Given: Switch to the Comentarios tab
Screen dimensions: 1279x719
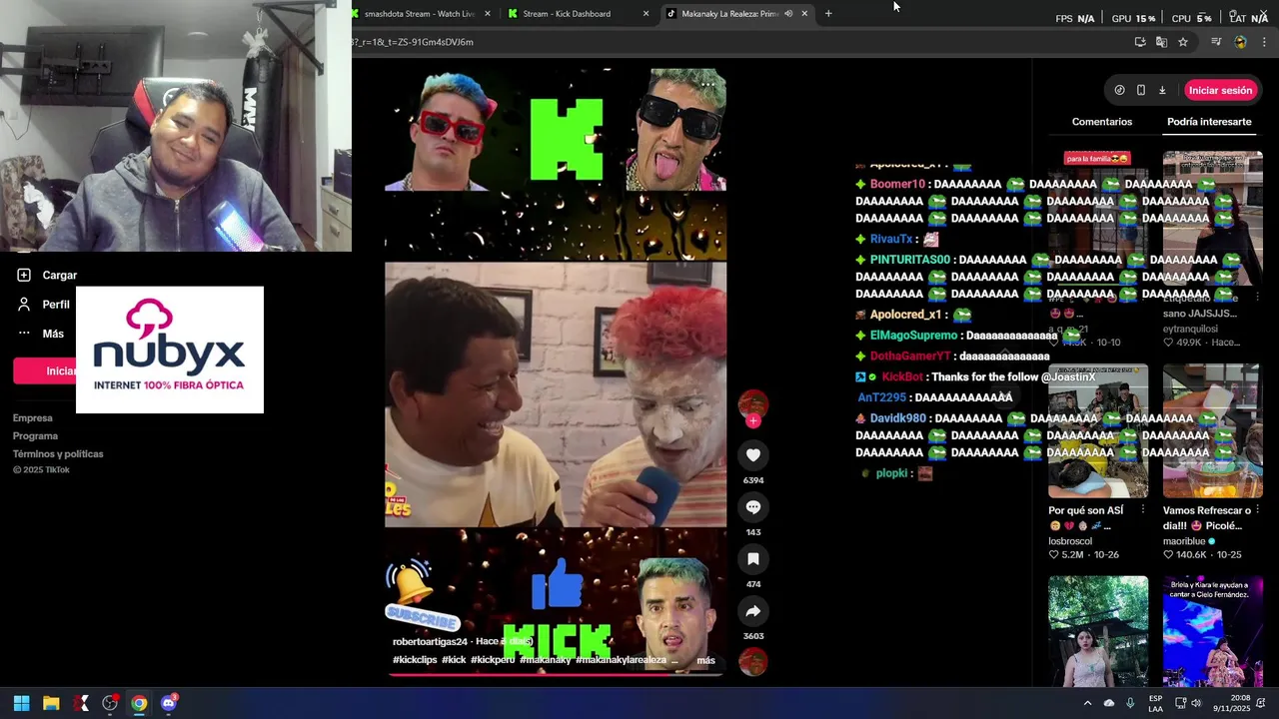Looking at the screenshot, I should (x=1102, y=122).
